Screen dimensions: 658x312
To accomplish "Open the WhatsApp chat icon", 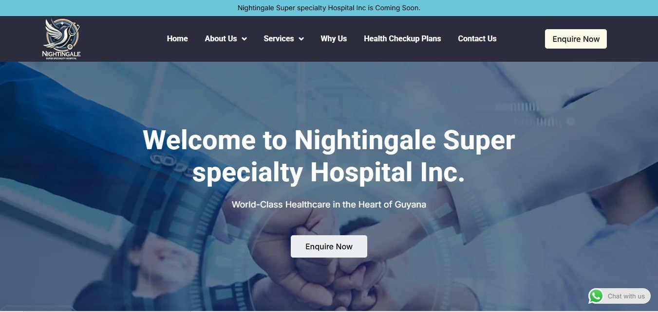I will (x=596, y=296).
